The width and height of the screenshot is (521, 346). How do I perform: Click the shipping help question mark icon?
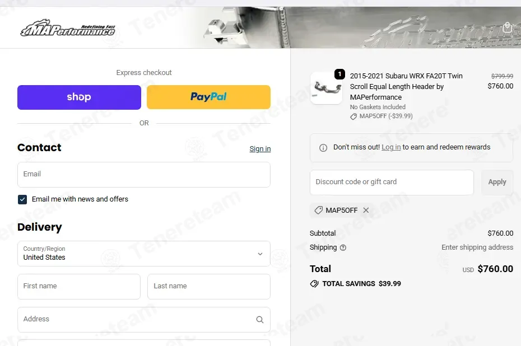(343, 247)
